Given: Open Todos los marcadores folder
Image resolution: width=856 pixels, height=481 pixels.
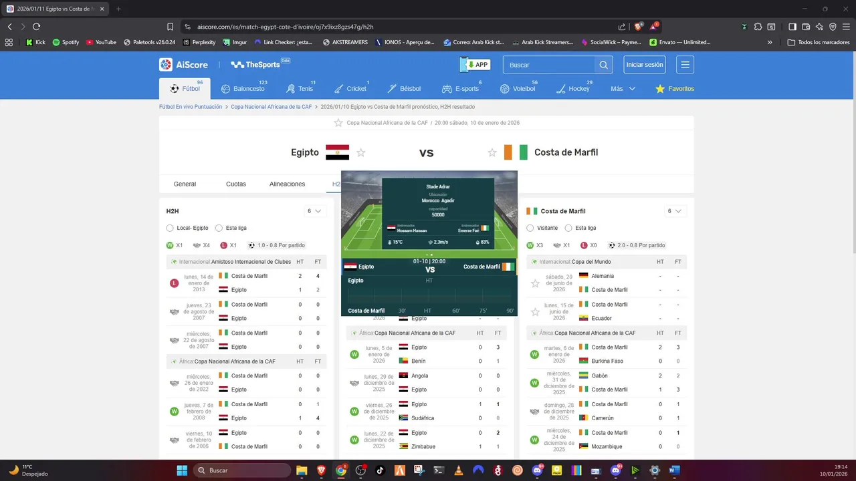Looking at the screenshot, I should pos(819,42).
